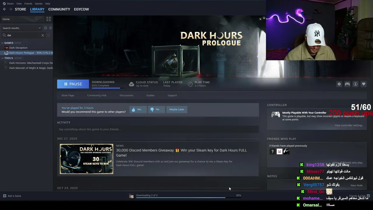Open View controller settings

(349, 125)
